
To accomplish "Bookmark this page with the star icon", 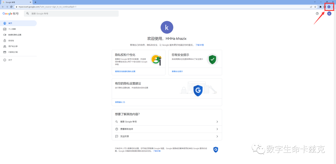I will pos(315,7).
